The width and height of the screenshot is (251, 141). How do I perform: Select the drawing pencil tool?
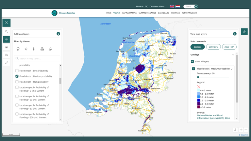[7, 62]
